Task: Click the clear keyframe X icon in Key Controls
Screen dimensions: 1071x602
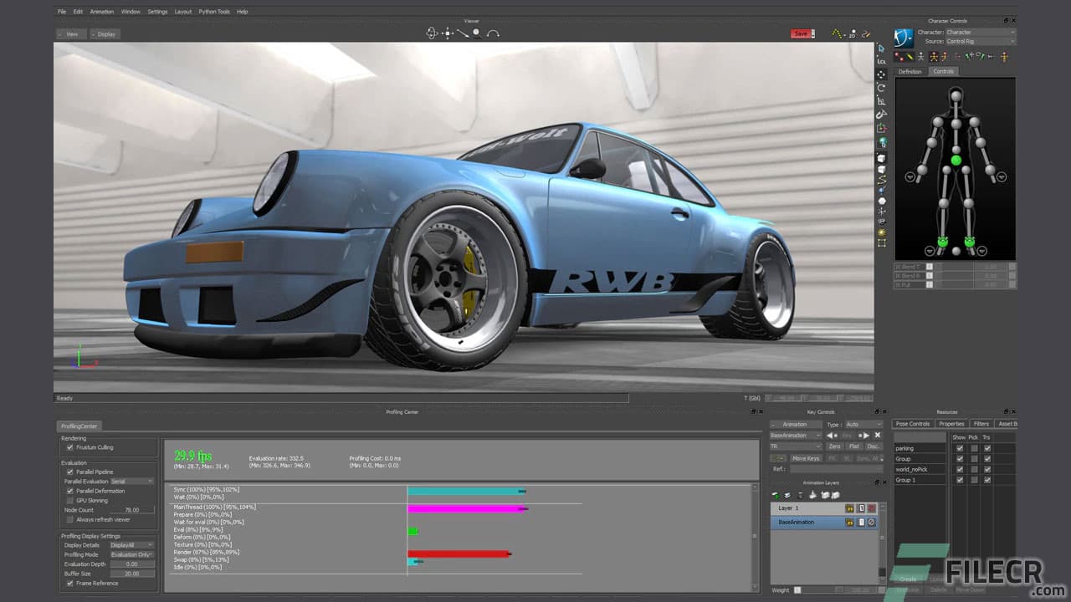Action: click(x=877, y=435)
